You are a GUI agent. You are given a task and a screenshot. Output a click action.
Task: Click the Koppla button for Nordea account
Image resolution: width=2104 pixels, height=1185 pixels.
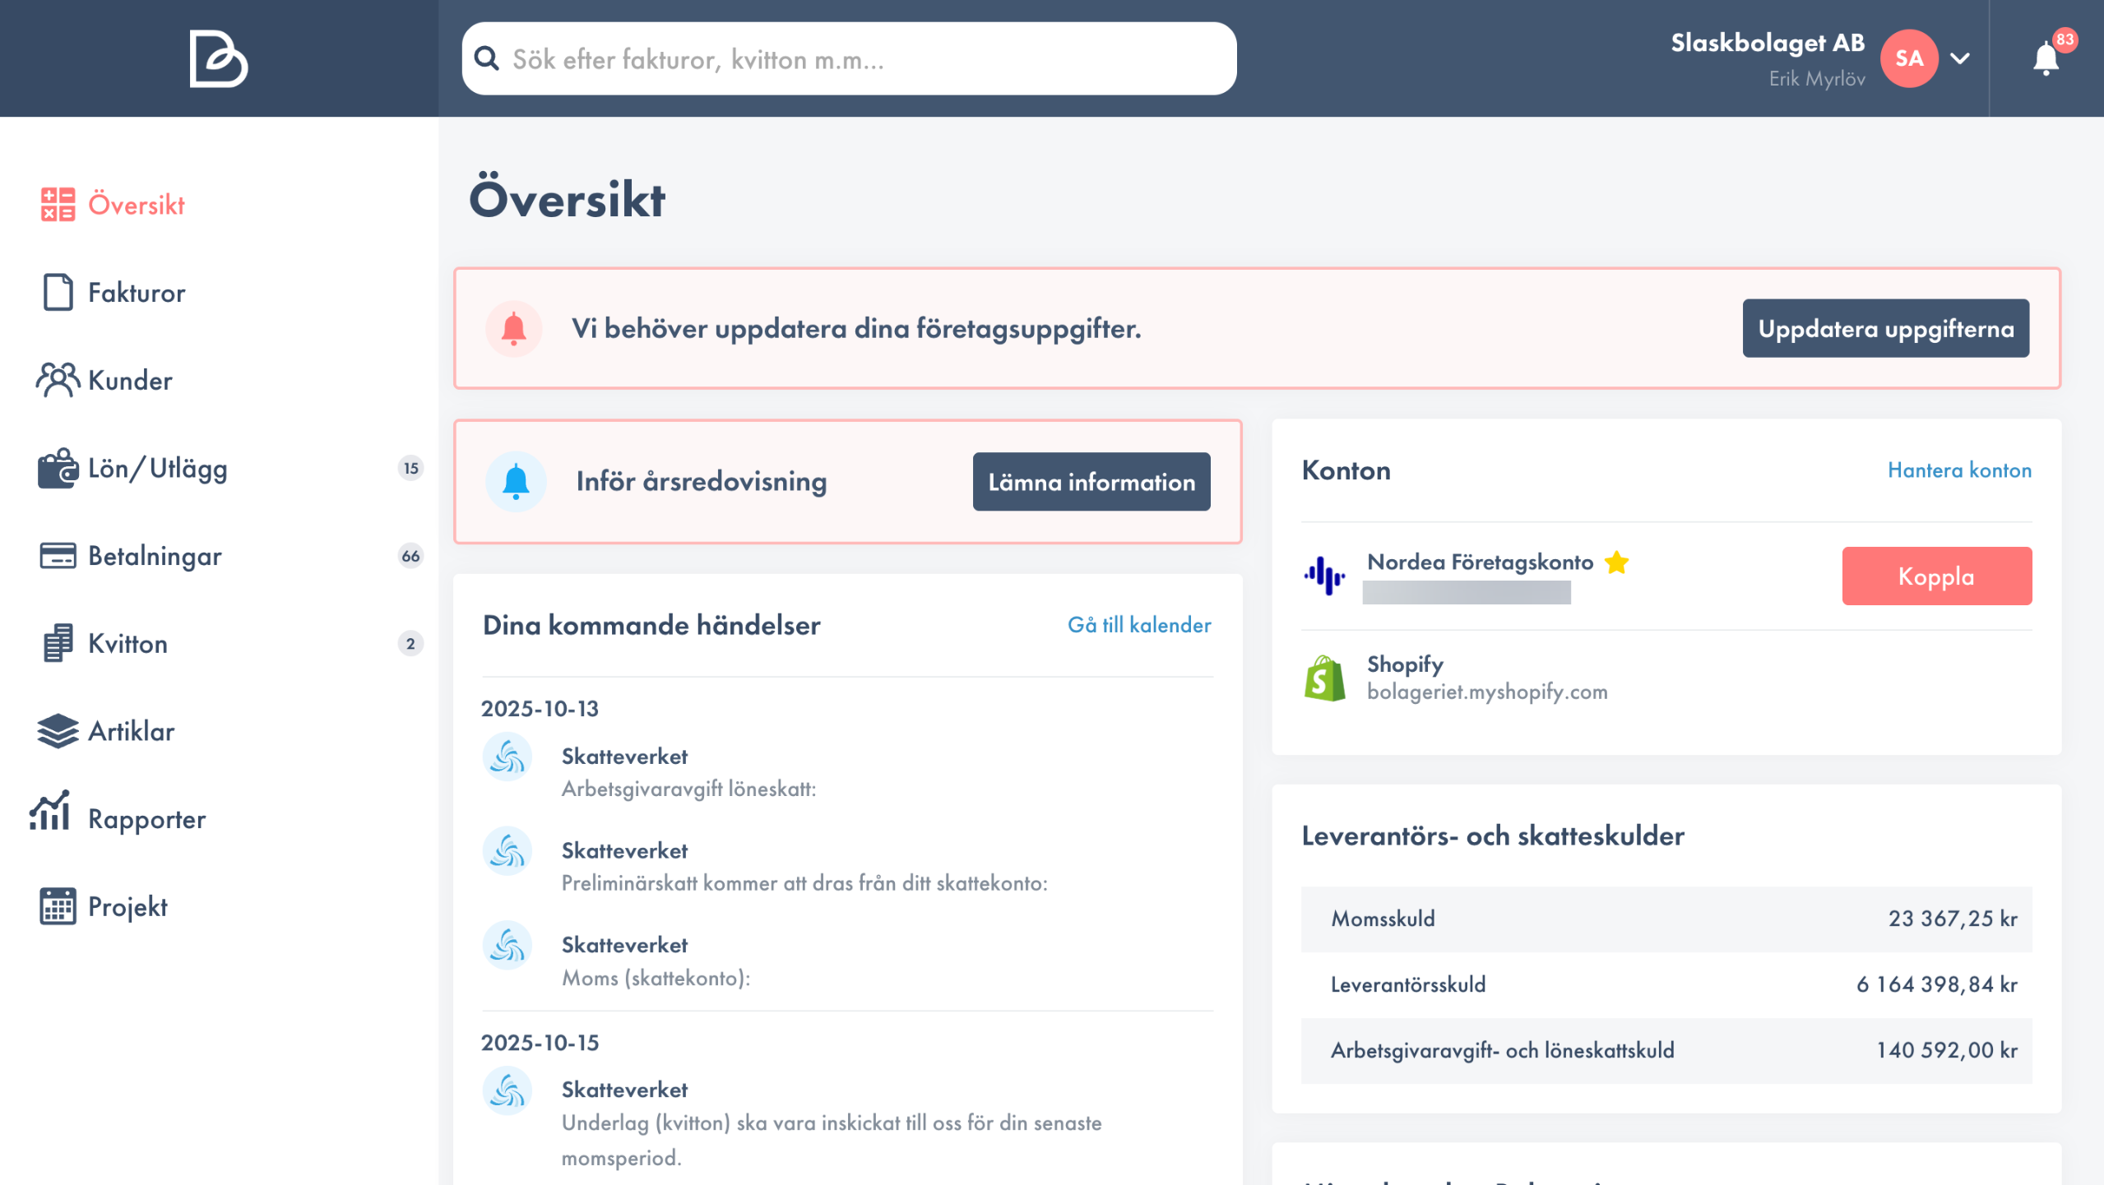click(x=1936, y=576)
